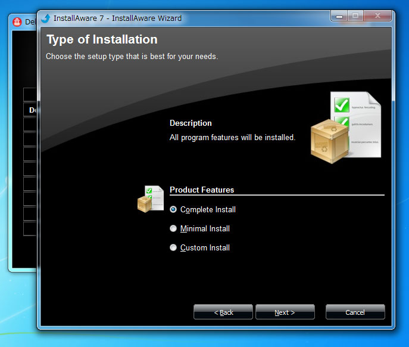The height and width of the screenshot is (347, 409).
Task: Click the InstallAware title bar logo icon
Action: [x=46, y=18]
